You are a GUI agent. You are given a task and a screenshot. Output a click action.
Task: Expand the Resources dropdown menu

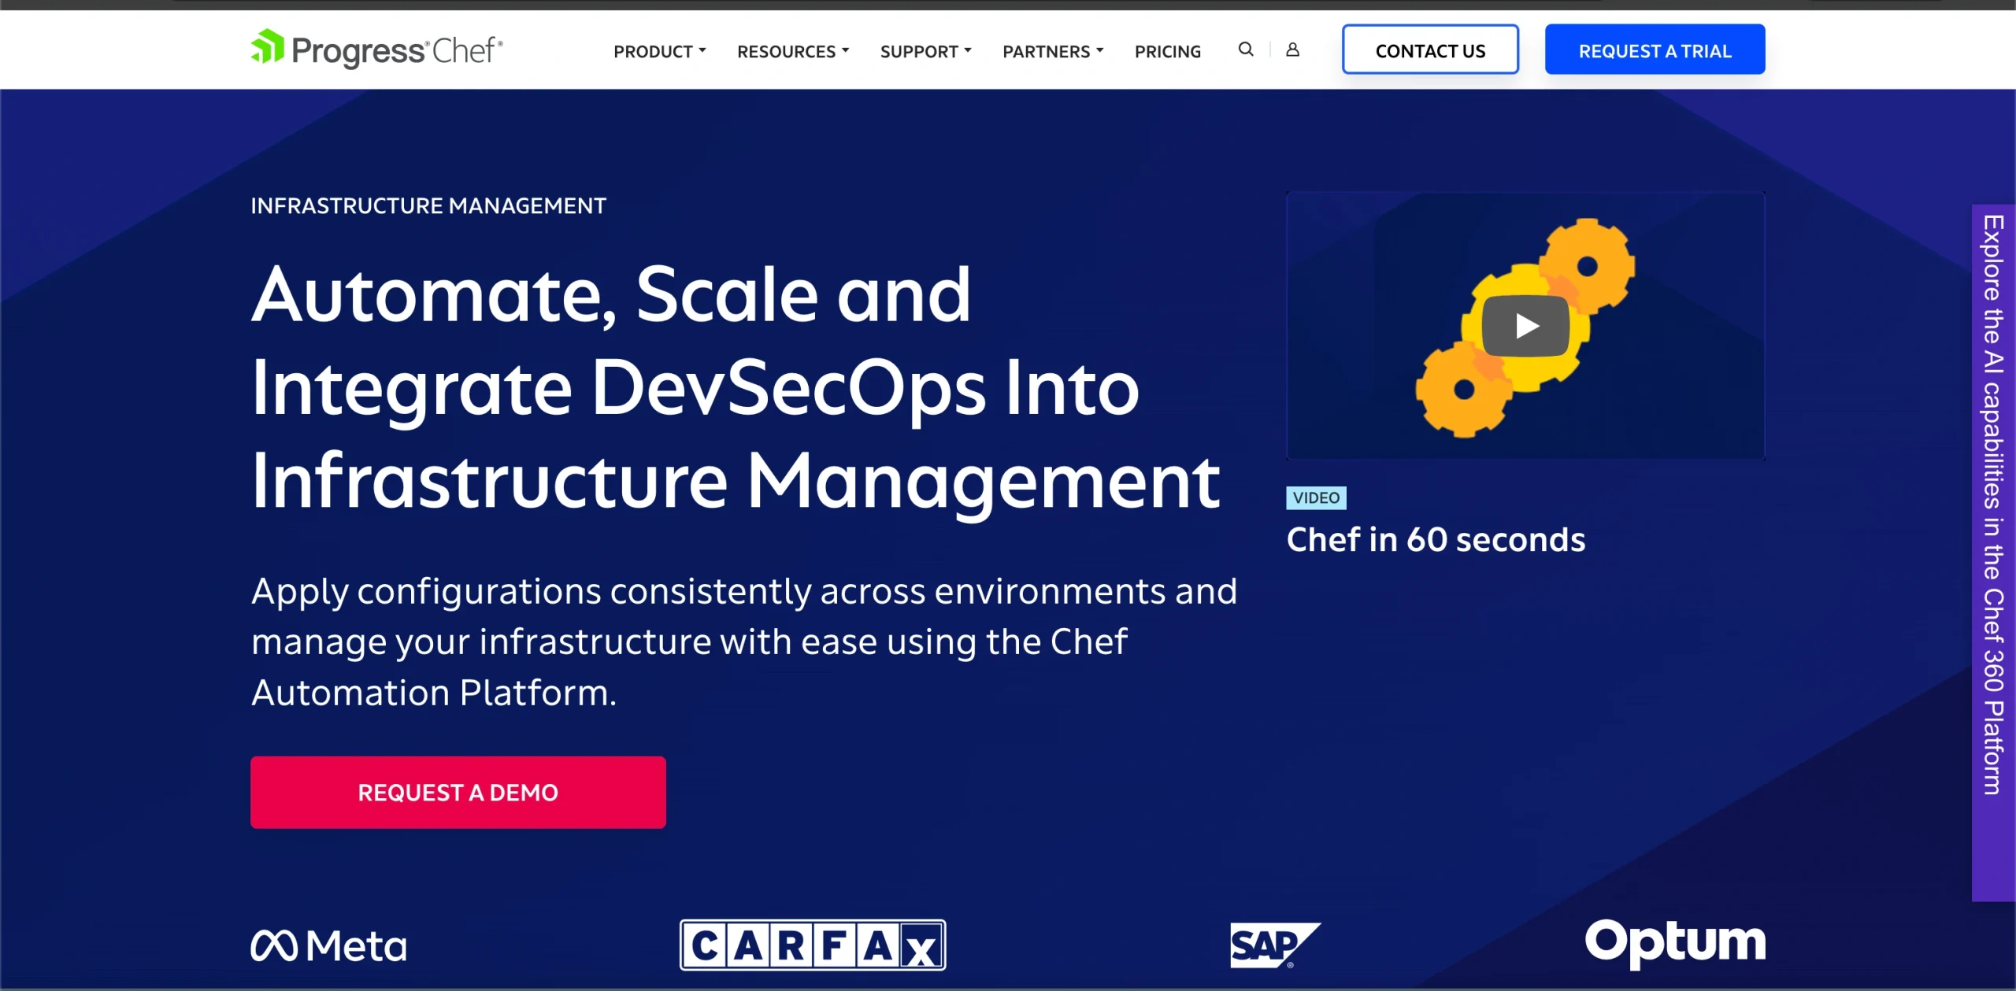pyautogui.click(x=793, y=51)
